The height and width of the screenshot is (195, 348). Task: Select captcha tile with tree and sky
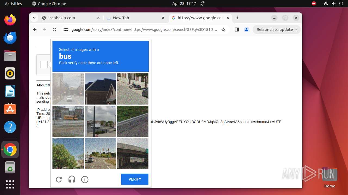68,153
